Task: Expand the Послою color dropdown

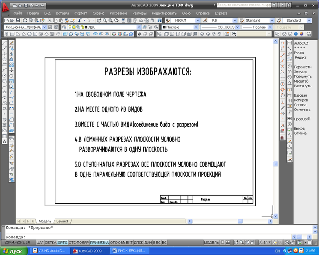Action: 196,27
